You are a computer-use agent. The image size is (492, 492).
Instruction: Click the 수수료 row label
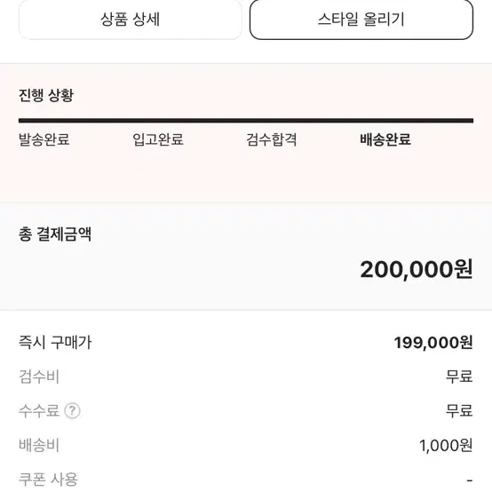[x=39, y=410]
